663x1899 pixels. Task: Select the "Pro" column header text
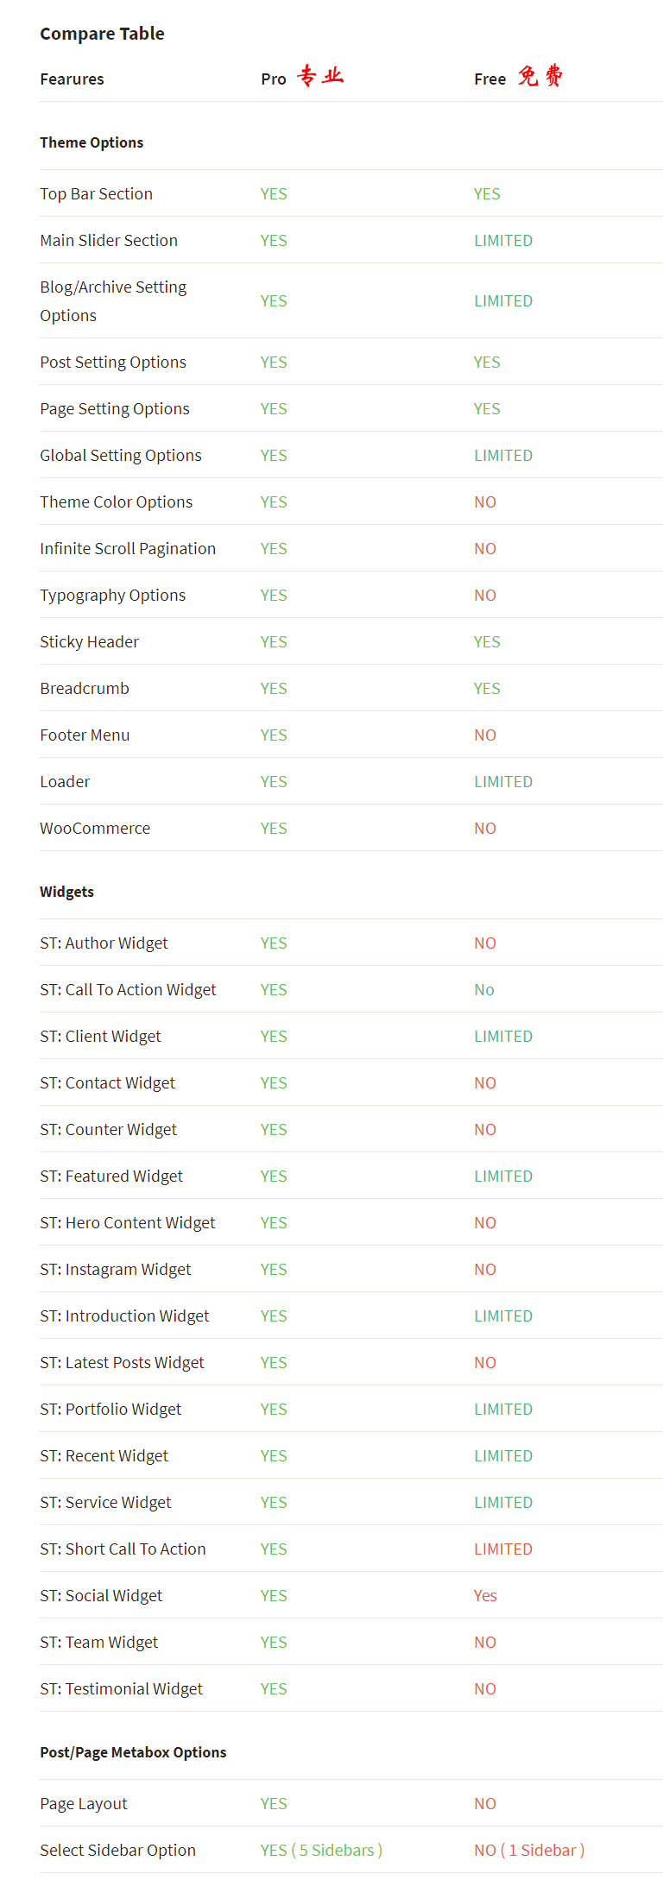[x=273, y=79]
